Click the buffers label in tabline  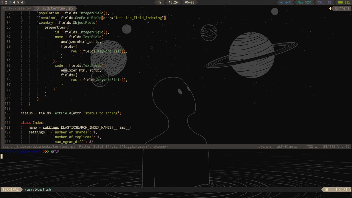(x=342, y=8)
